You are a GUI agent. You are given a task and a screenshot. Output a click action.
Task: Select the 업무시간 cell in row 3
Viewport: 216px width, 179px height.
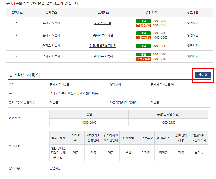pos(192,46)
